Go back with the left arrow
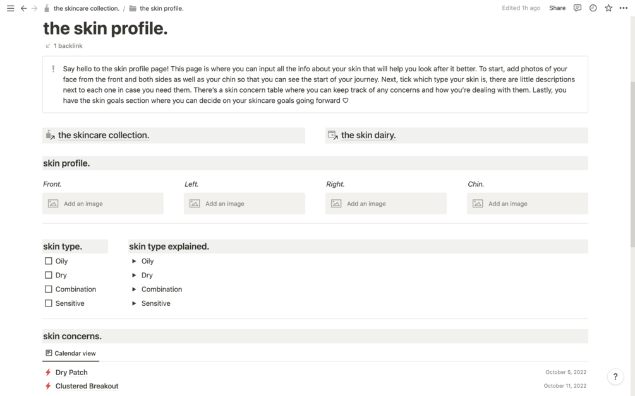 click(x=23, y=8)
